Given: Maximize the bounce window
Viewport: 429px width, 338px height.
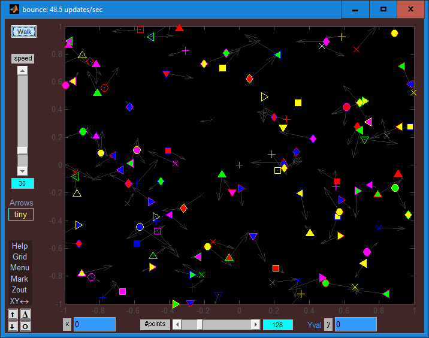Looking at the screenshot, I should (383, 10).
